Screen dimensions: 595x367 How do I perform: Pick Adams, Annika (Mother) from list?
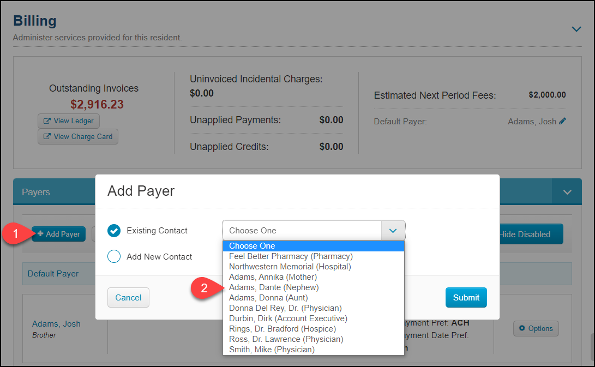(x=314, y=277)
